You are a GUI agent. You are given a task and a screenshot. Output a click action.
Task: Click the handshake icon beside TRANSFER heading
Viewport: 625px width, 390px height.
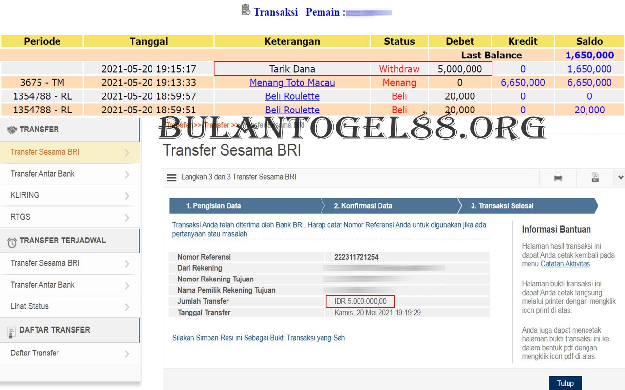point(13,130)
